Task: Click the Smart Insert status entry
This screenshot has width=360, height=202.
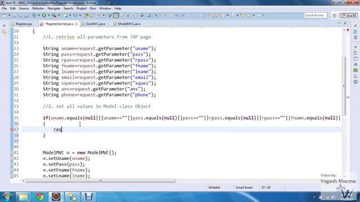Action: pos(244,187)
